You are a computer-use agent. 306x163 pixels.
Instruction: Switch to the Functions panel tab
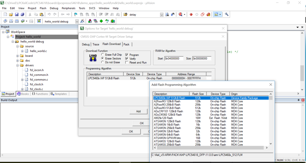click(40, 94)
